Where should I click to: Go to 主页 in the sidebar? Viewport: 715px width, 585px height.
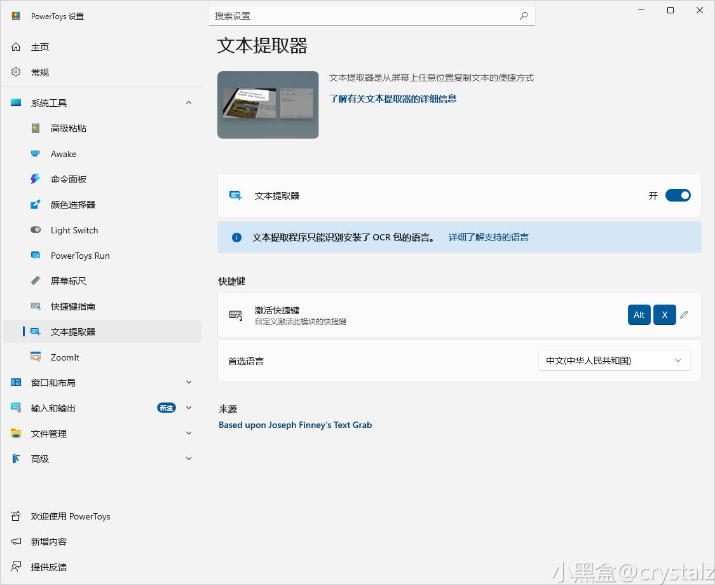pyautogui.click(x=102, y=47)
